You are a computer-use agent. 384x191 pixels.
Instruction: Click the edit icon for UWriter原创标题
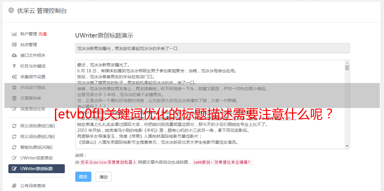coord(14,169)
